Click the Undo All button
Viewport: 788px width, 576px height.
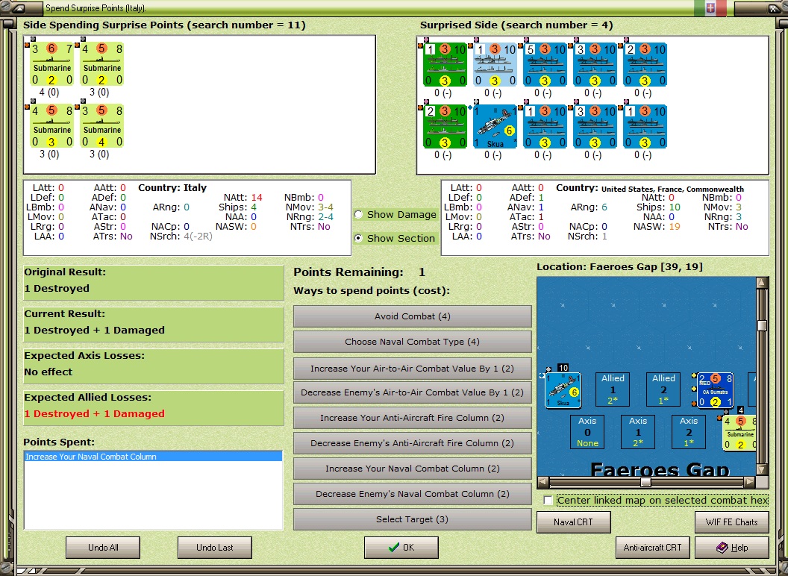(x=103, y=548)
